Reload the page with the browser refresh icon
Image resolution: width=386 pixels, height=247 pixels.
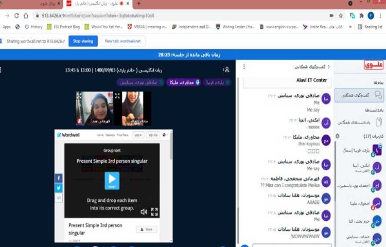[16, 16]
